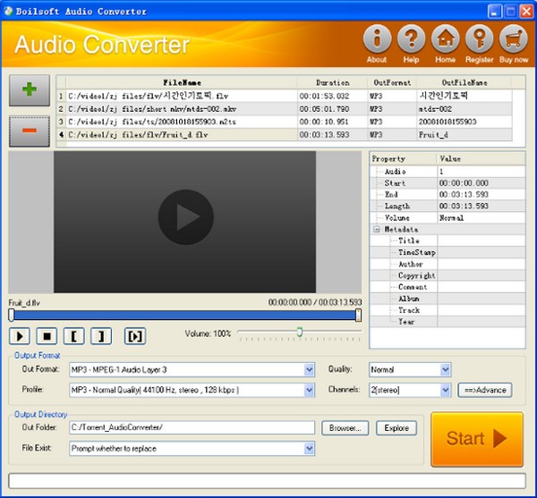537x498 pixels.
Task: Remove selected file with red minus button
Action: [29, 131]
